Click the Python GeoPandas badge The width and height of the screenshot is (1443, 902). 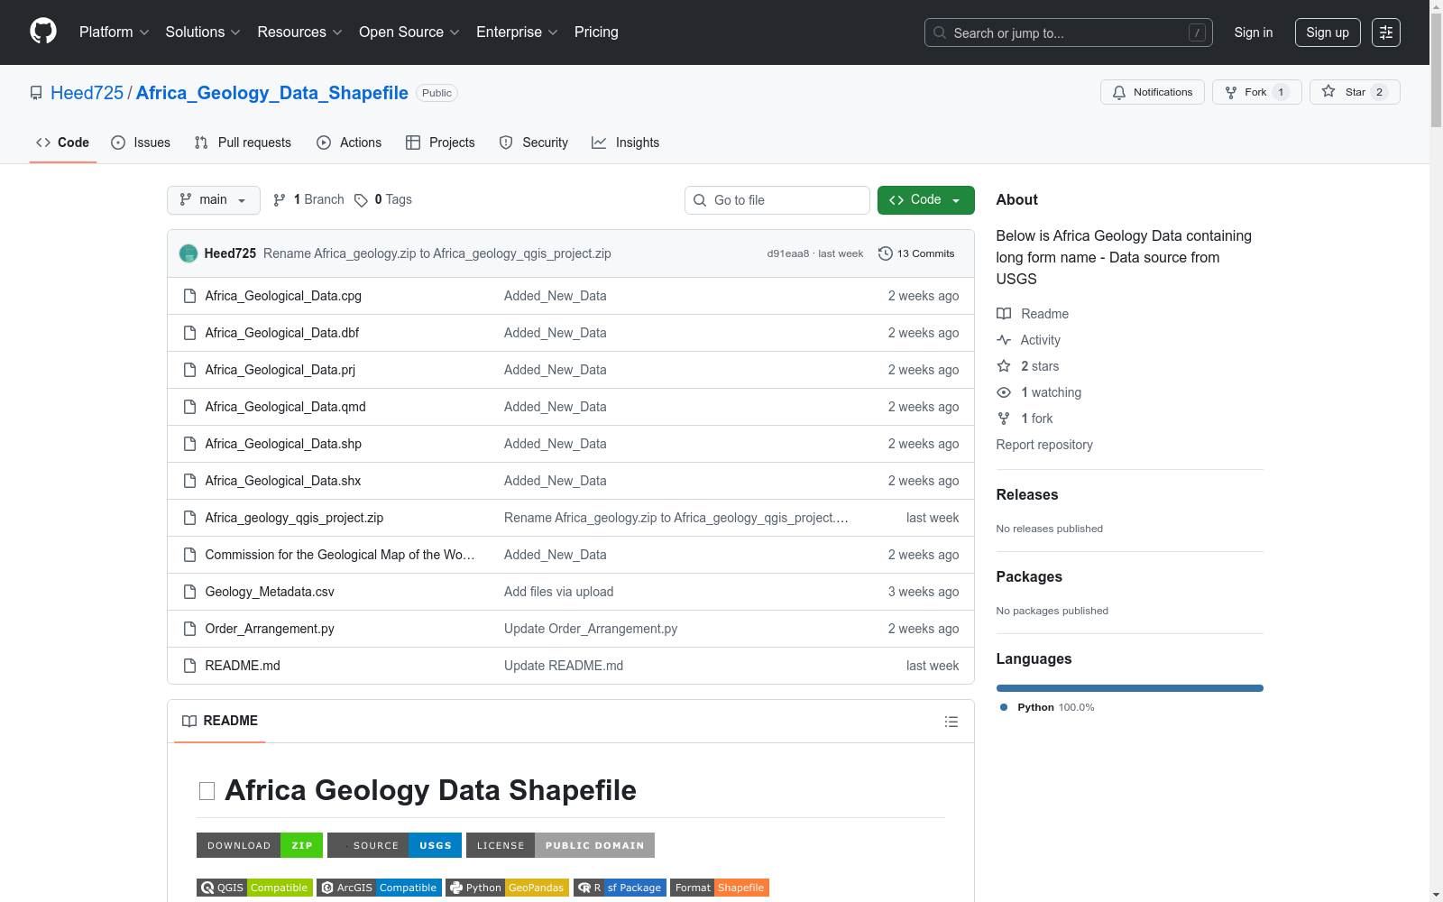[x=507, y=888]
